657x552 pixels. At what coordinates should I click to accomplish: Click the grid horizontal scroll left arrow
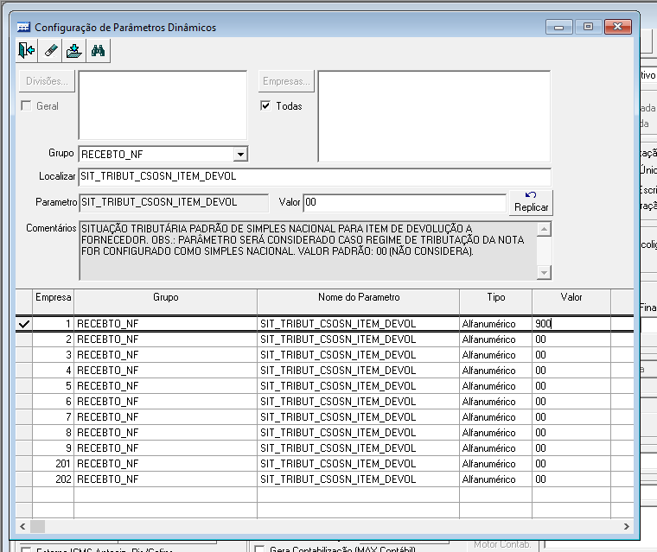click(x=22, y=526)
